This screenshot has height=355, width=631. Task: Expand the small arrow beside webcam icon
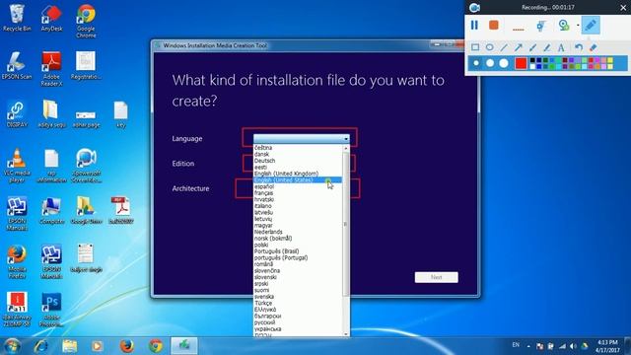(x=578, y=26)
